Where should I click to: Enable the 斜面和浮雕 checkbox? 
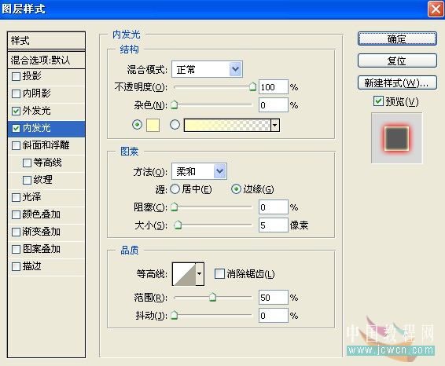(x=16, y=145)
